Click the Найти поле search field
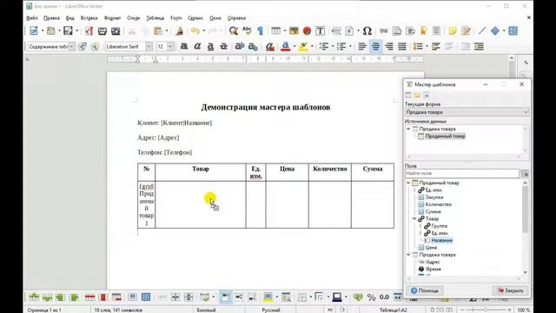This screenshot has height=313, width=556. click(x=462, y=173)
